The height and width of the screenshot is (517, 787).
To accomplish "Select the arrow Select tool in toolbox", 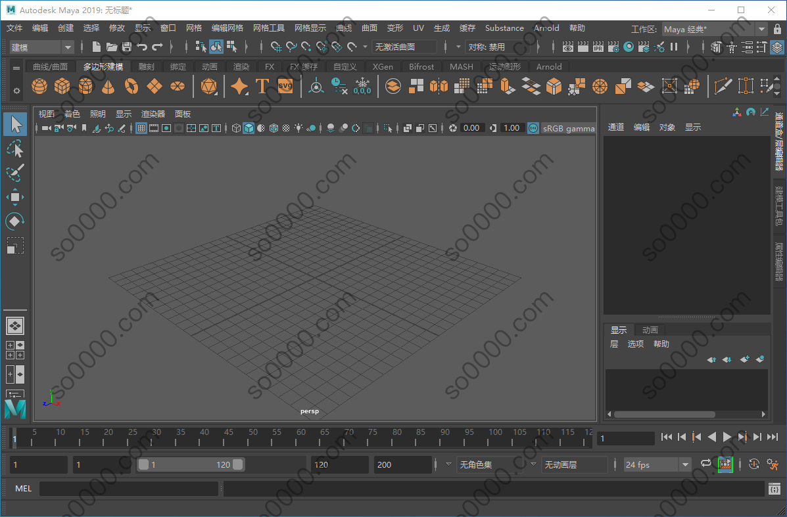I will tap(16, 124).
